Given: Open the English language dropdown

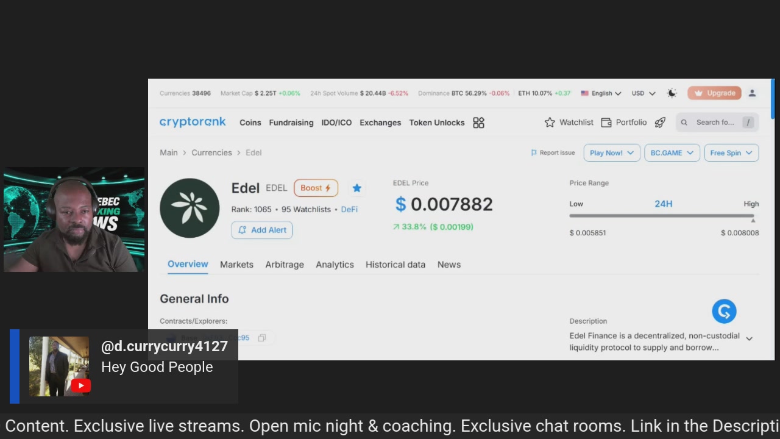Looking at the screenshot, I should pyautogui.click(x=601, y=93).
